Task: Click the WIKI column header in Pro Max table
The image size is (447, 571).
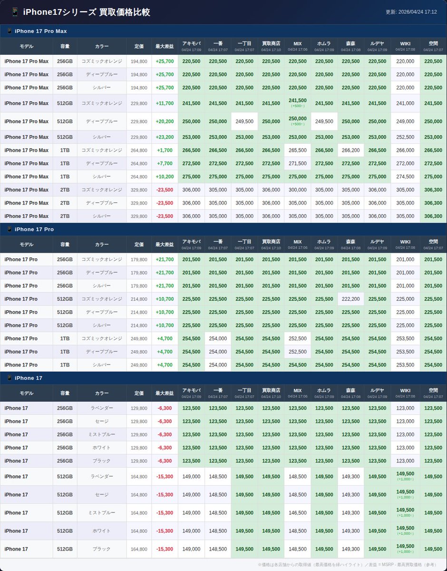Action: click(x=405, y=46)
